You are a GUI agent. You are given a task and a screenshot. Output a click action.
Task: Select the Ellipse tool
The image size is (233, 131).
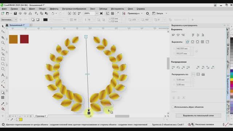click(x=3, y=64)
